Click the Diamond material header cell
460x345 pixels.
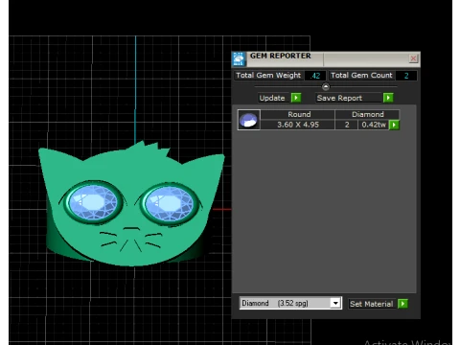(x=367, y=114)
